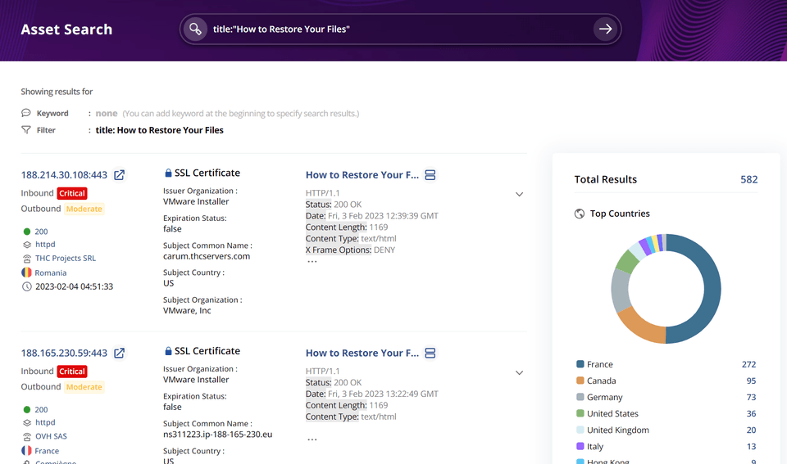This screenshot has width=787, height=464.
Task: Click the Filter funnel icon
Action: tap(26, 130)
